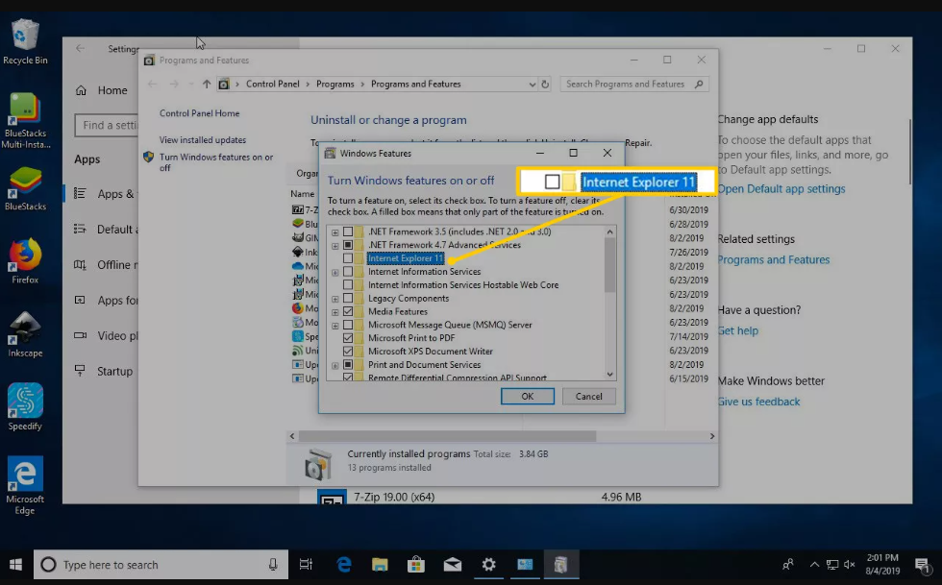Expand the .NET Framework 3.5 node
Image resolution: width=942 pixels, height=585 pixels.
(335, 232)
